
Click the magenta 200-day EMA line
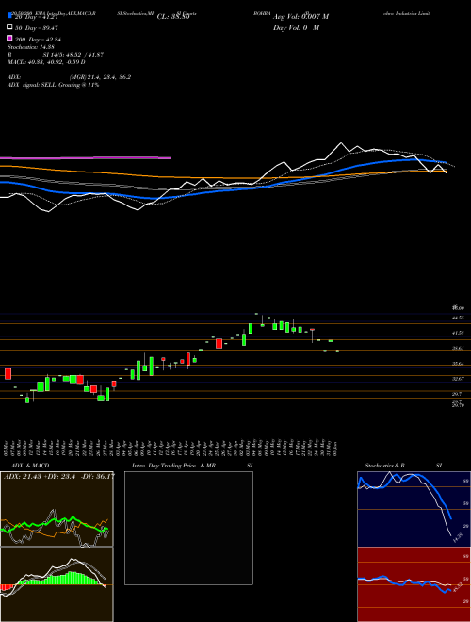[85, 158]
